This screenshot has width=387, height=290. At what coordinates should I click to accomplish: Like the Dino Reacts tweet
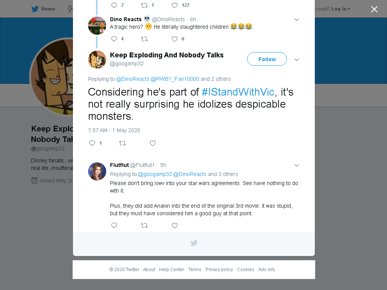[175, 39]
